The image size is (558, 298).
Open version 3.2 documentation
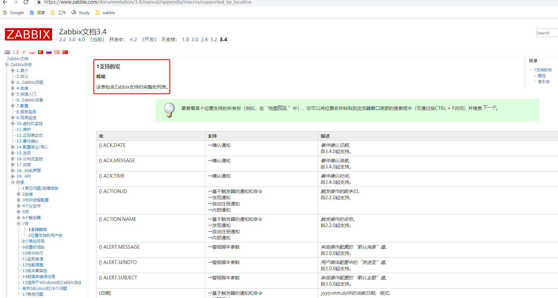[x=214, y=40]
